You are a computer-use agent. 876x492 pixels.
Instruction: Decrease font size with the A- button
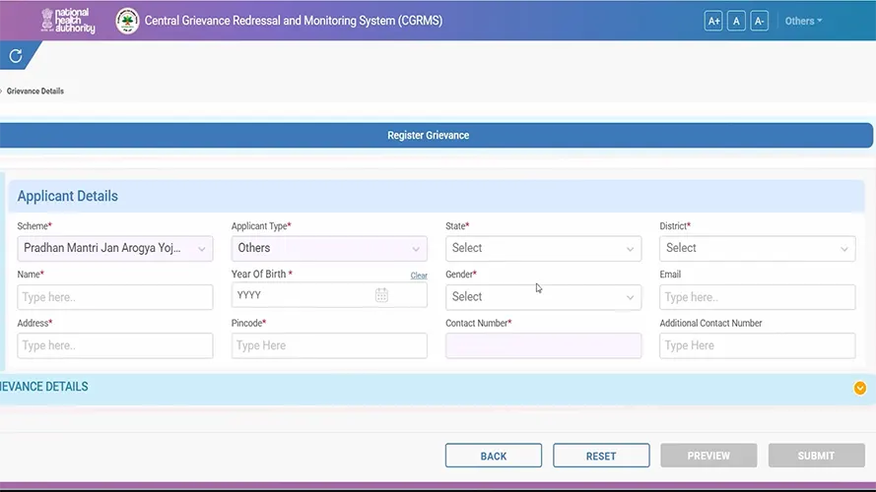tap(760, 22)
